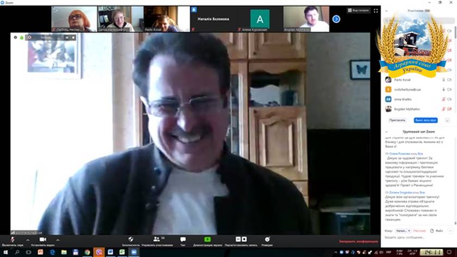Screen dimensions: 457x257
Task: Click the File attachment button in chat
Action: pos(436,231)
